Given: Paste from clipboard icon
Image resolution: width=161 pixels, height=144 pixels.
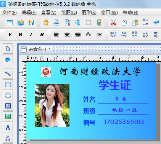Looking at the screenshot, I should point(135,22).
